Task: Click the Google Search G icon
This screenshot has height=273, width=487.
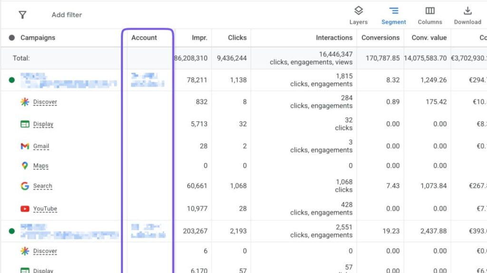Action: click(25, 186)
